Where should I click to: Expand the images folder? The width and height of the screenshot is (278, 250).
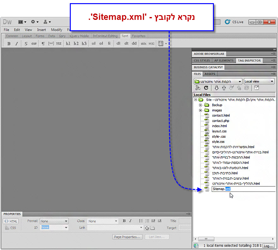[x=200, y=110]
